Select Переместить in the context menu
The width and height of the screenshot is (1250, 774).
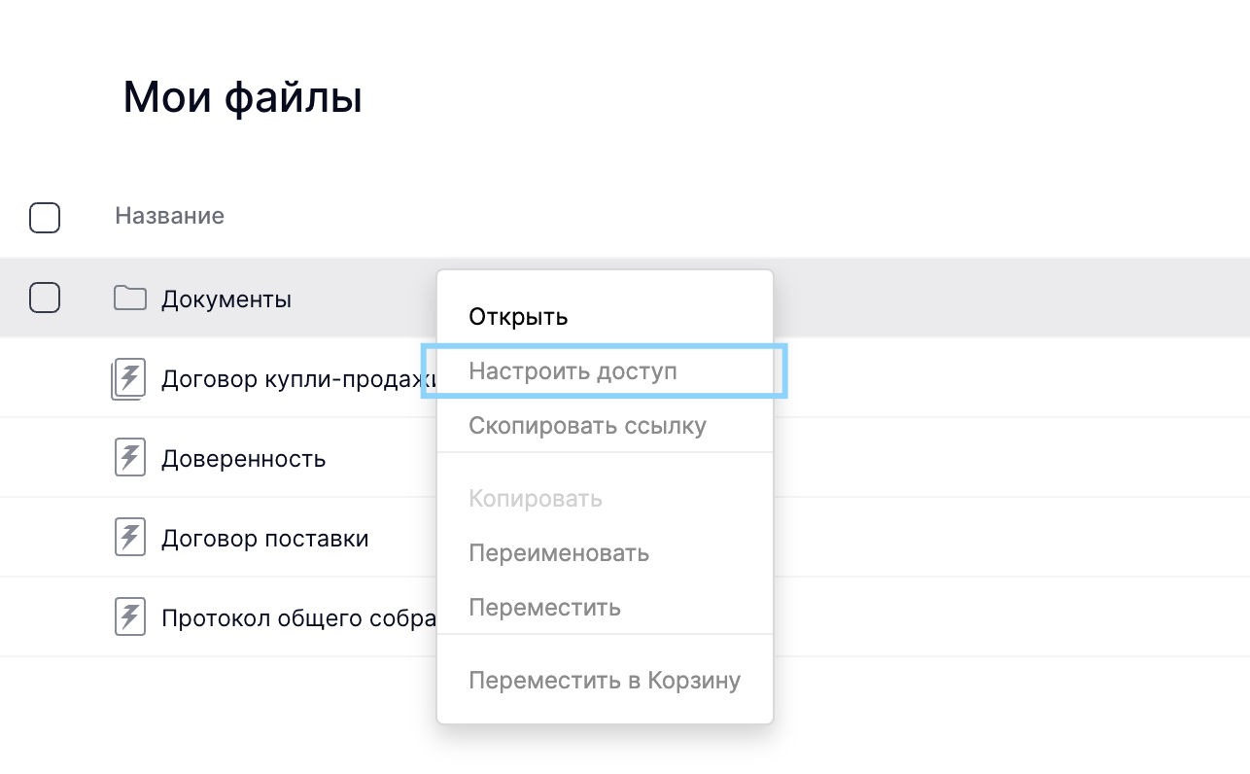click(x=544, y=608)
